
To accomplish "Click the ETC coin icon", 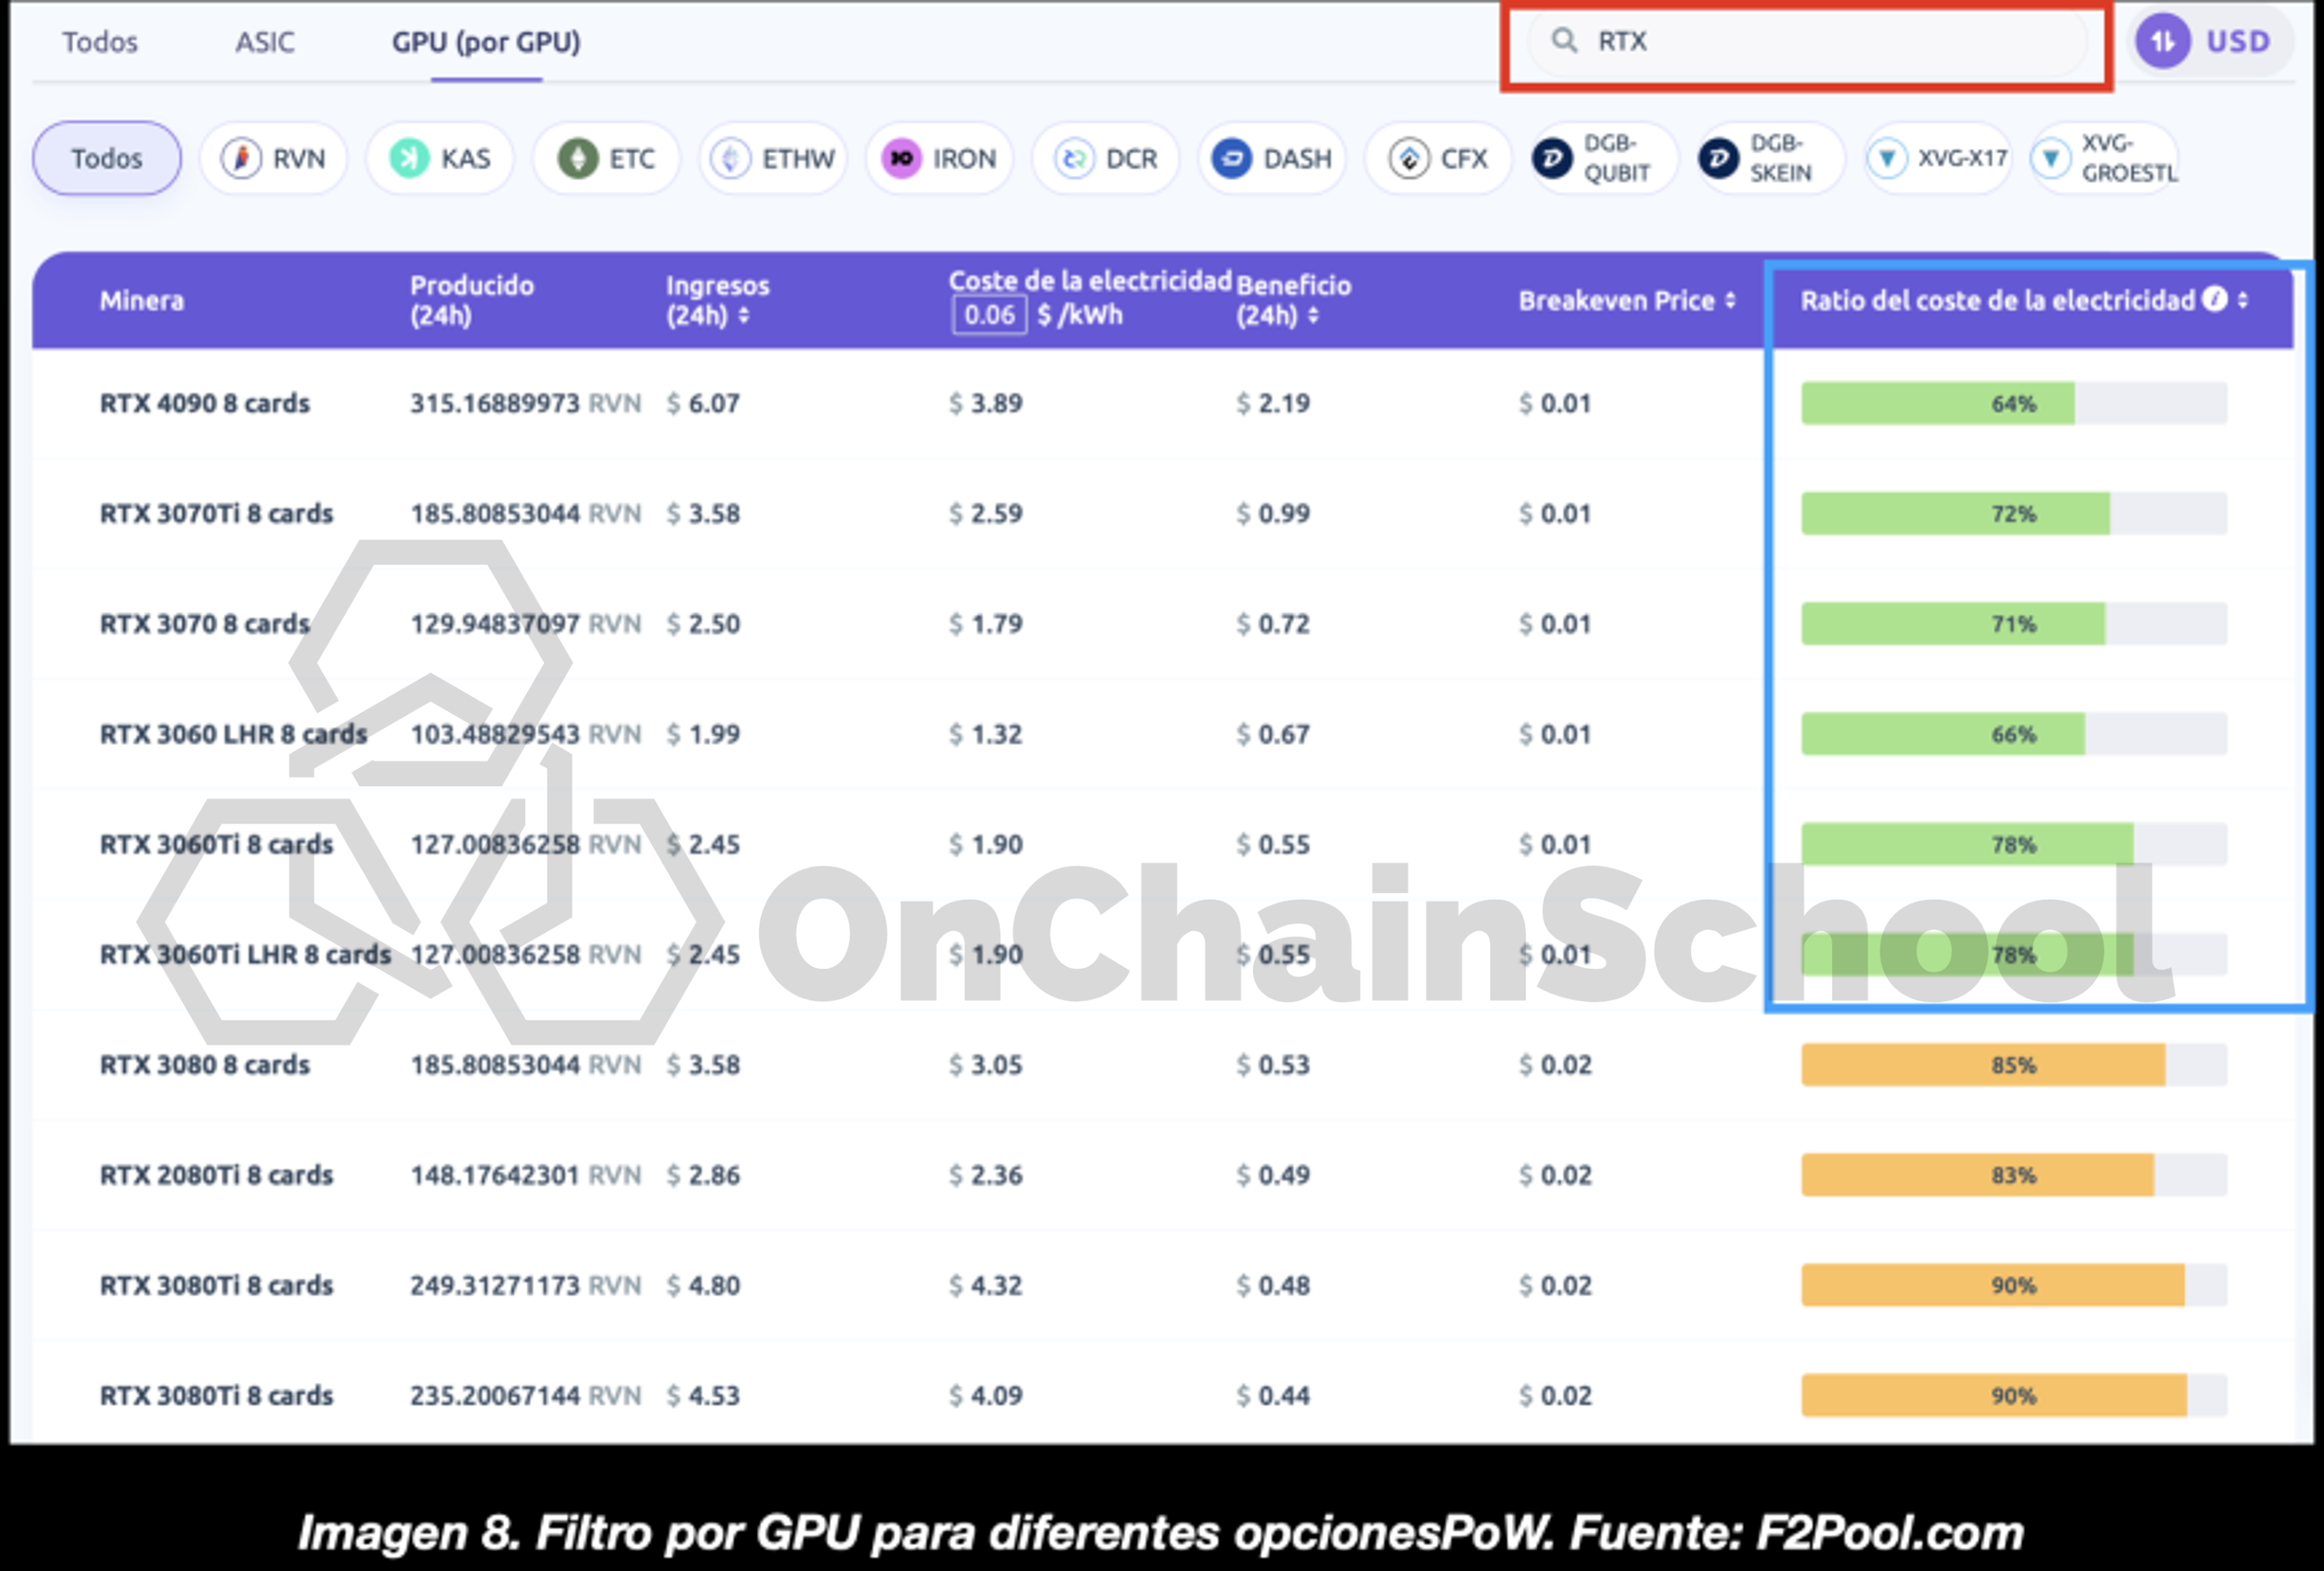I will (577, 158).
